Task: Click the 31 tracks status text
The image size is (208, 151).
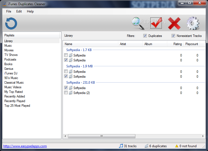Action: tap(130, 146)
